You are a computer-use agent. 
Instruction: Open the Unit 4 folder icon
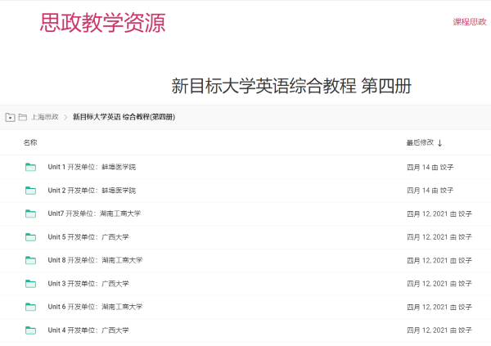coord(30,330)
